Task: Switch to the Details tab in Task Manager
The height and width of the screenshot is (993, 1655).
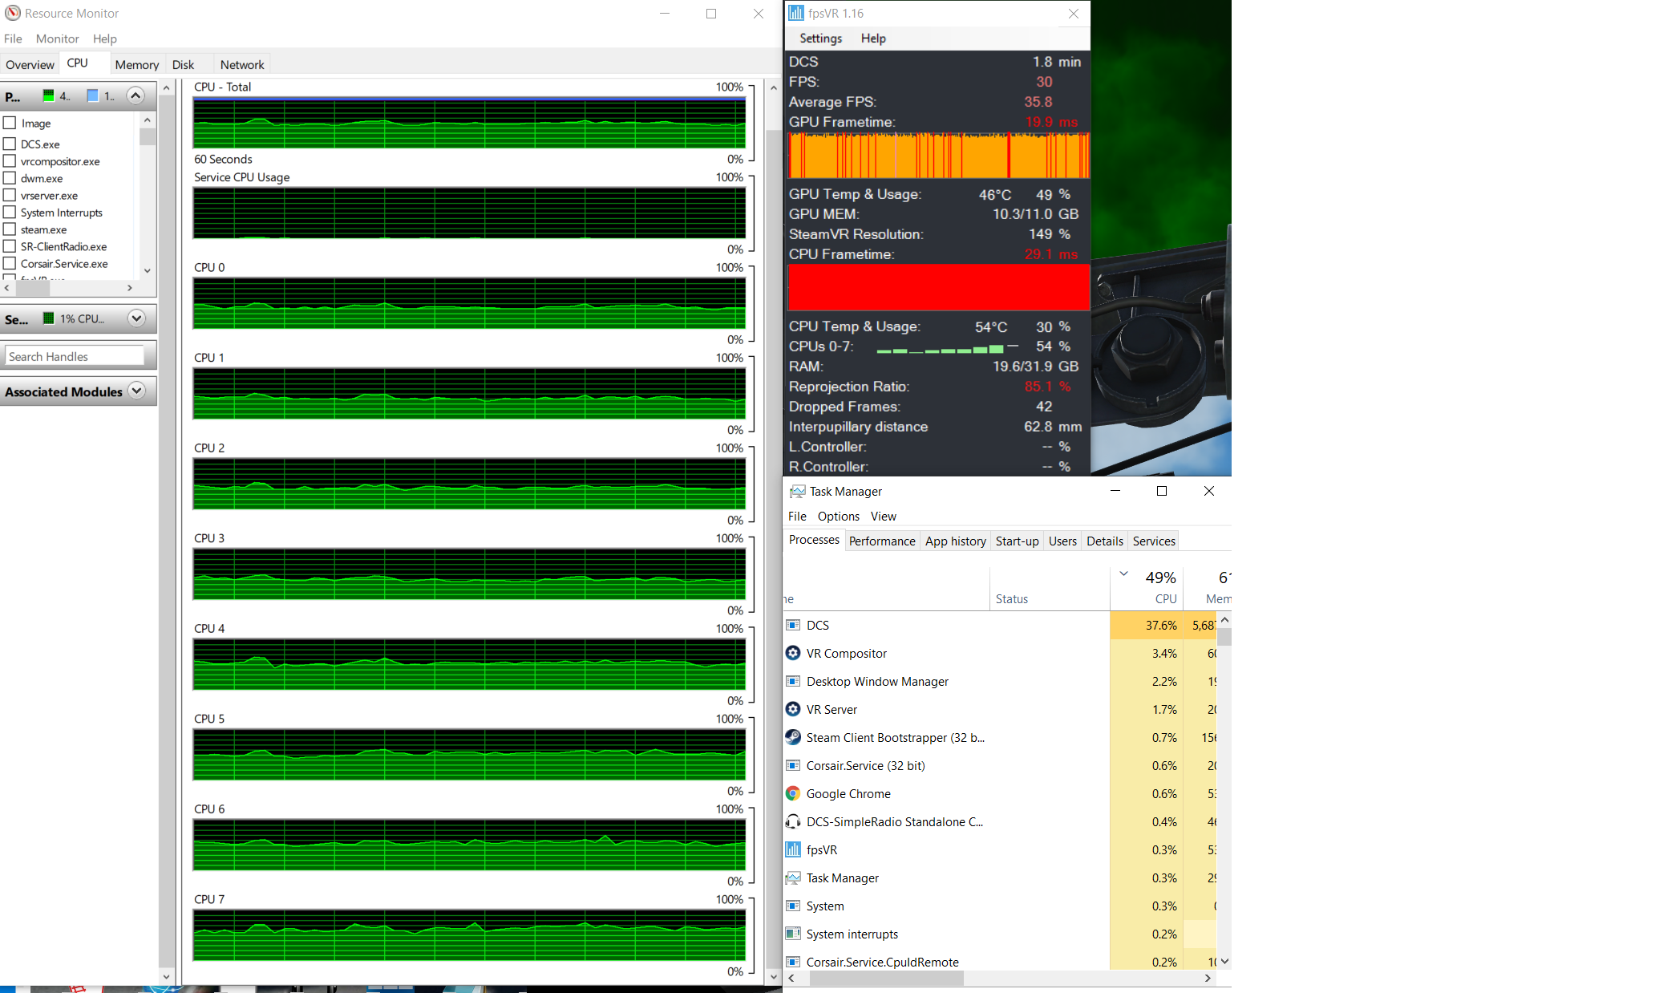Action: 1105,541
